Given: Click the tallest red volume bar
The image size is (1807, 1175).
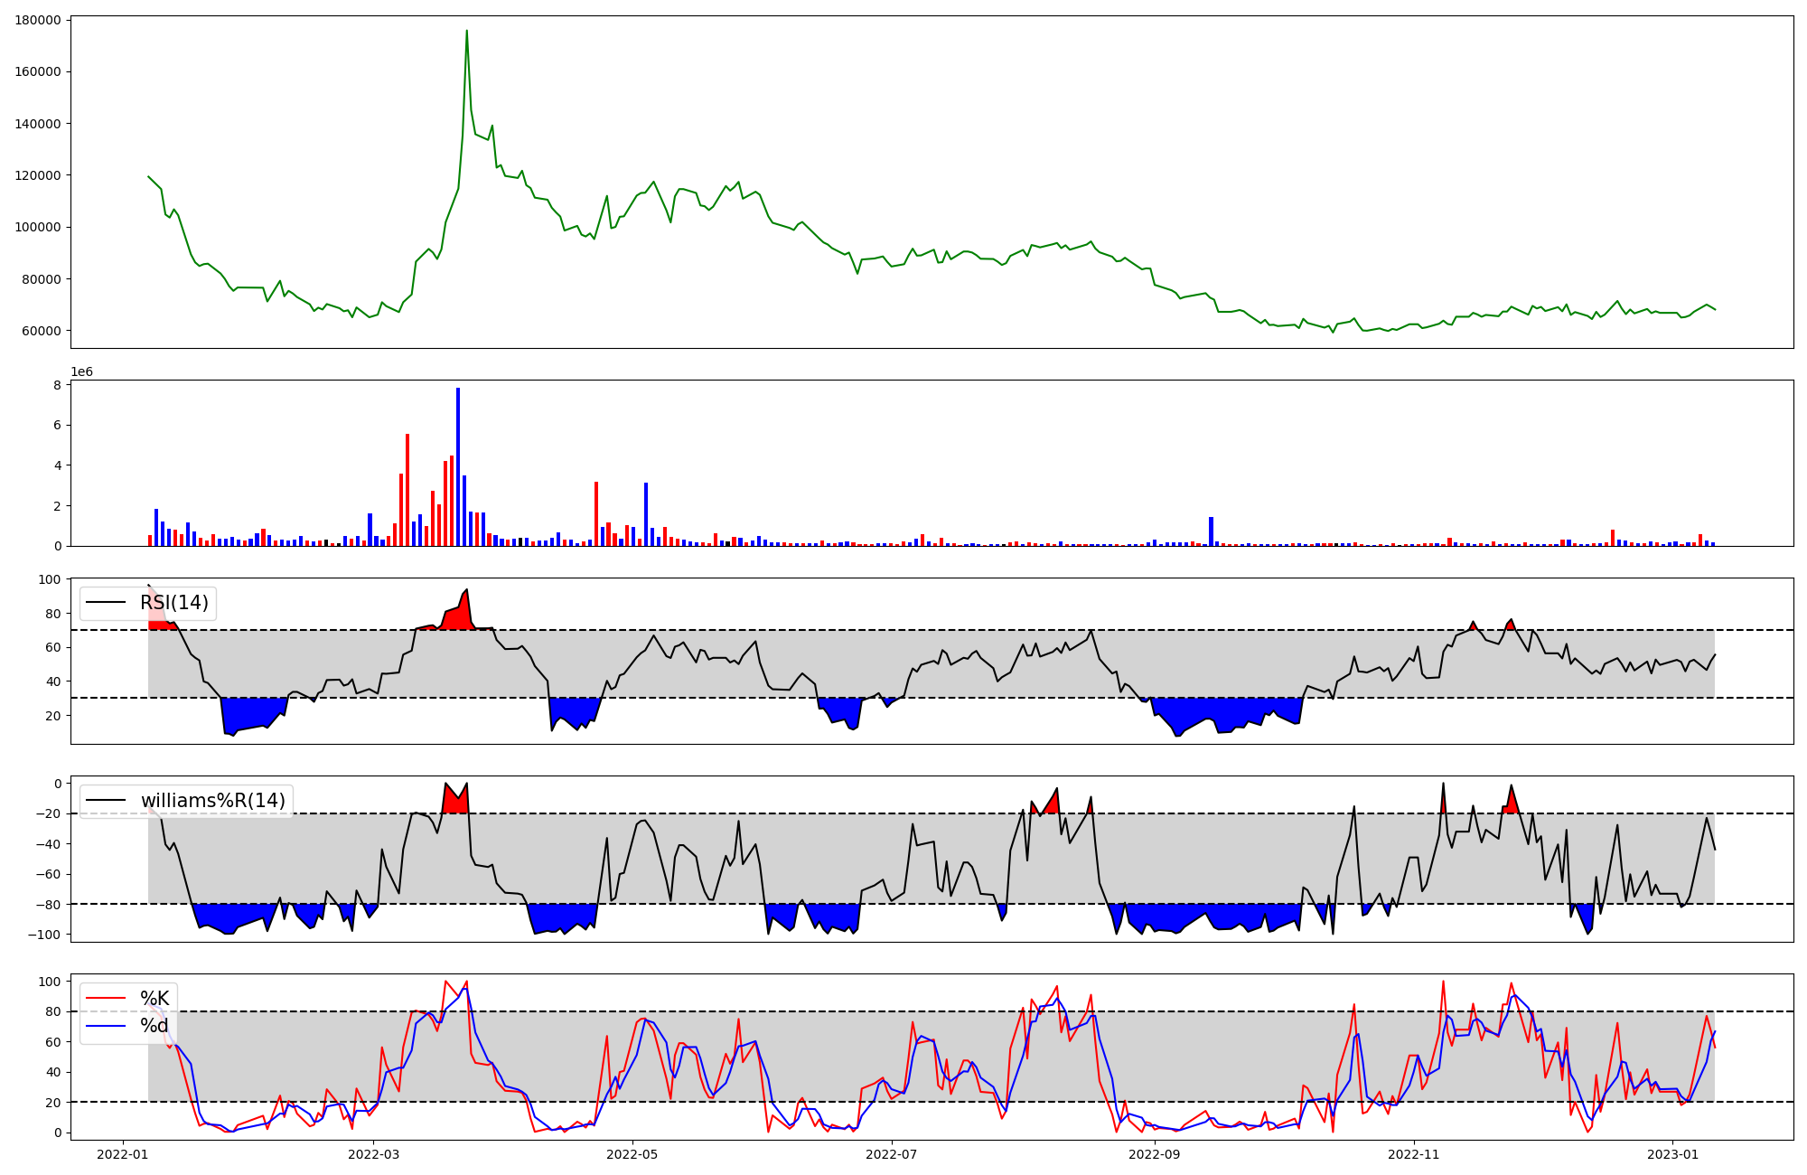Looking at the screenshot, I should point(407,489).
